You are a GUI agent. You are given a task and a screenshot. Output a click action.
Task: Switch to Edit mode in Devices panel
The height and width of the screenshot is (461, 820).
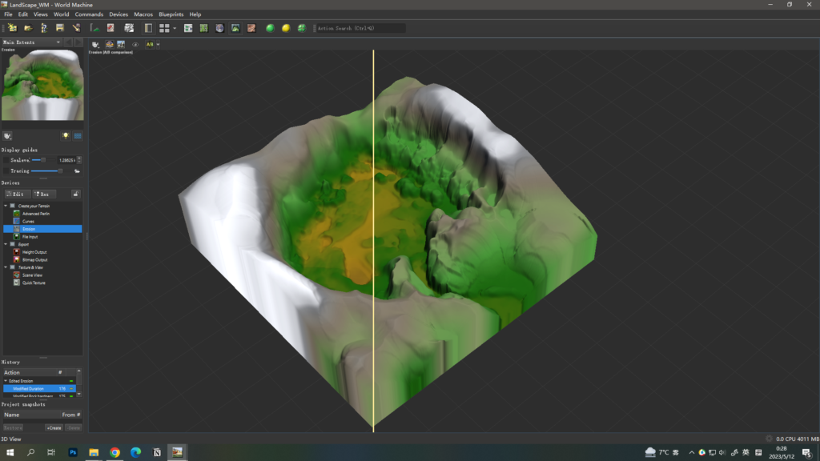pos(17,194)
